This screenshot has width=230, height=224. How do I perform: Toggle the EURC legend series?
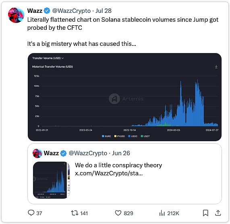pyautogui.click(x=106, y=136)
